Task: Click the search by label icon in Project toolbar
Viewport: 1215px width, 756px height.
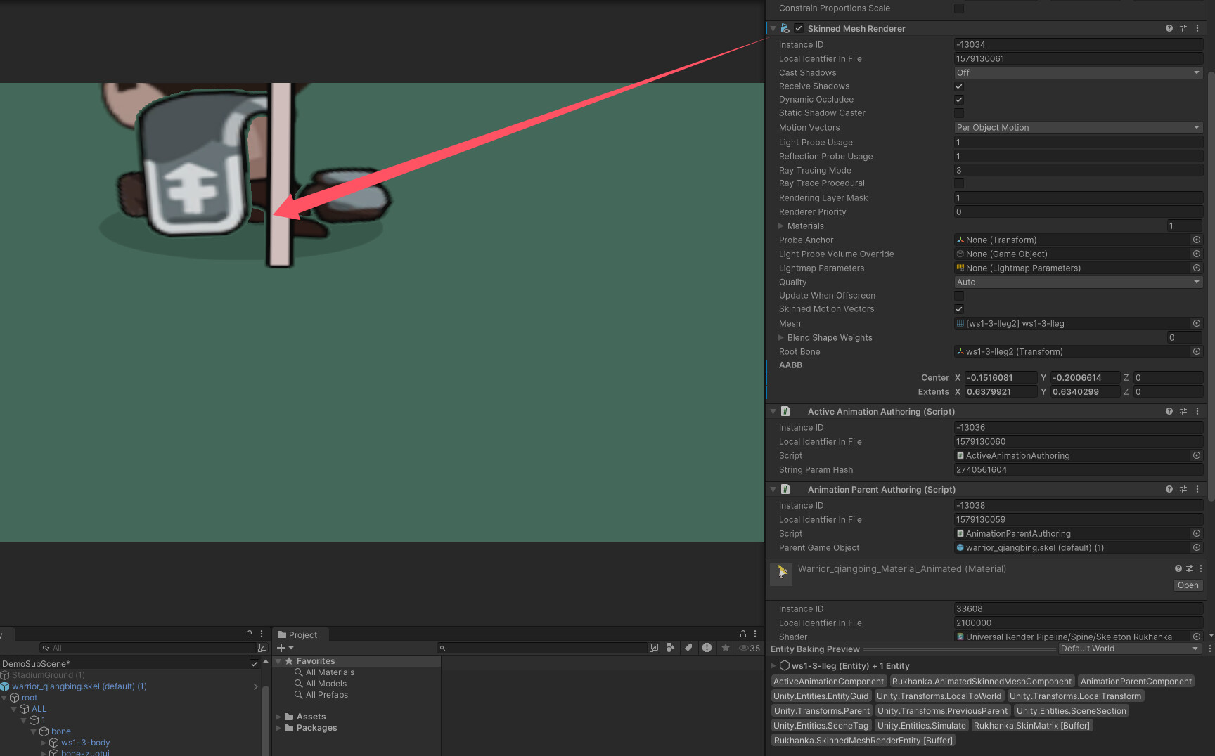Action: [689, 648]
